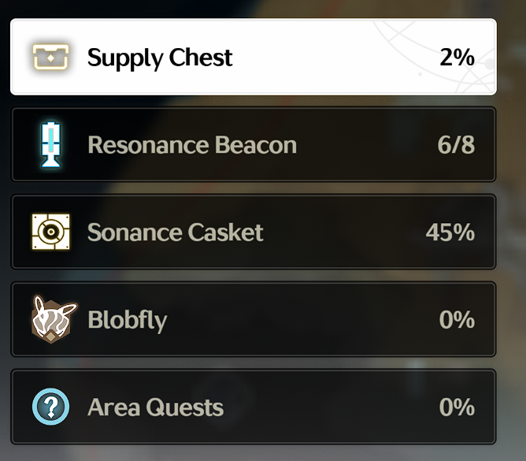Click the Blobfly creature icon
Screen dimensions: 526x461
point(54,319)
